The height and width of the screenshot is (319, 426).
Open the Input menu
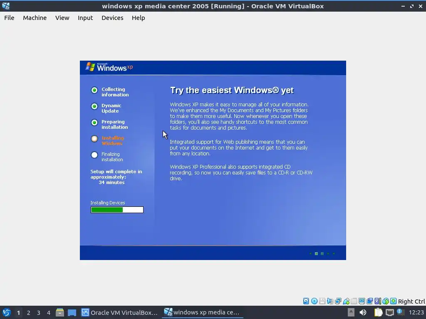tap(85, 18)
